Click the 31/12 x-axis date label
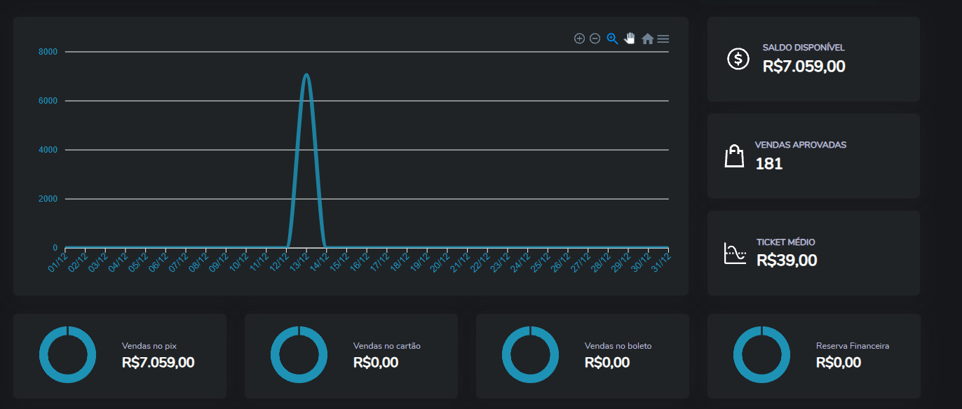This screenshot has height=409, width=962. coord(661,262)
